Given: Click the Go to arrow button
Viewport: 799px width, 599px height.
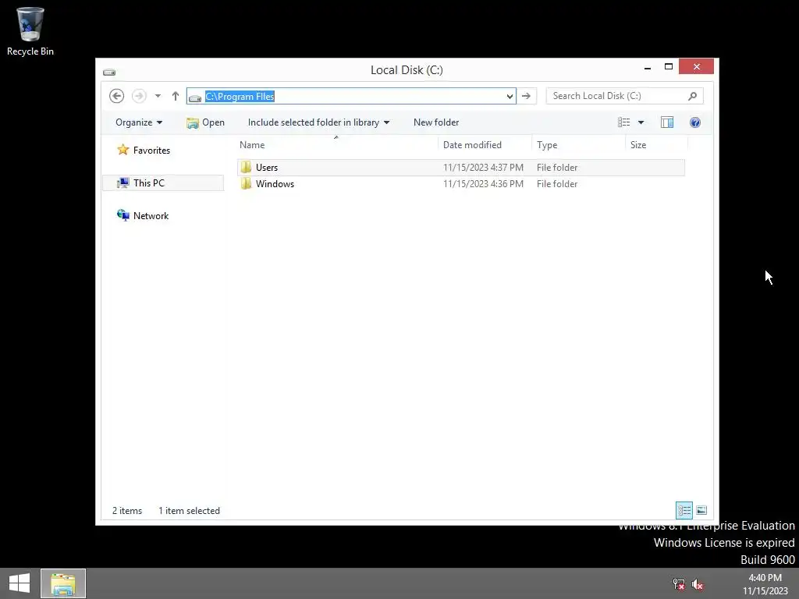Looking at the screenshot, I should [527, 96].
